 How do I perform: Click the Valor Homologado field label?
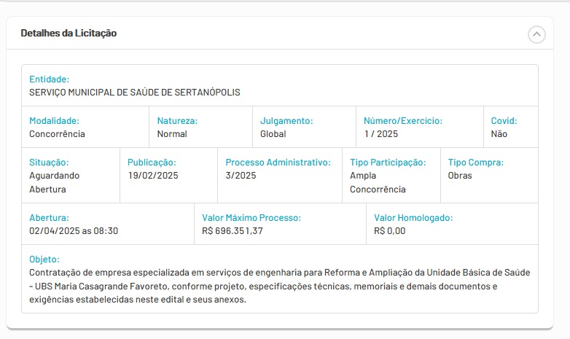(413, 217)
